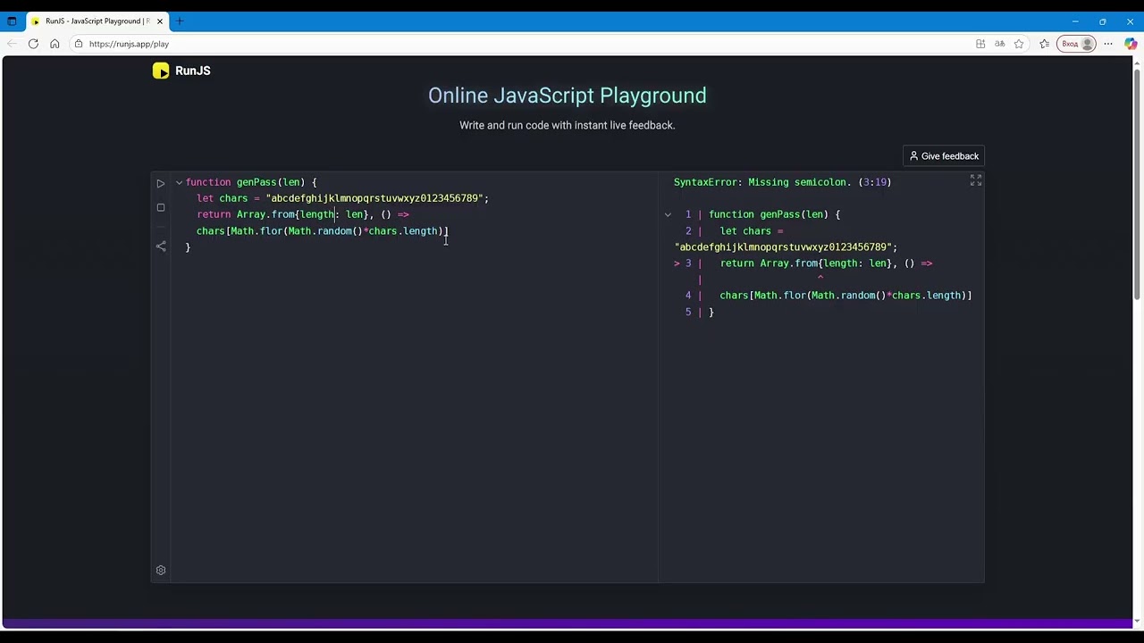Click the closing brace line in editor
This screenshot has height=643, width=1144.
188,247
